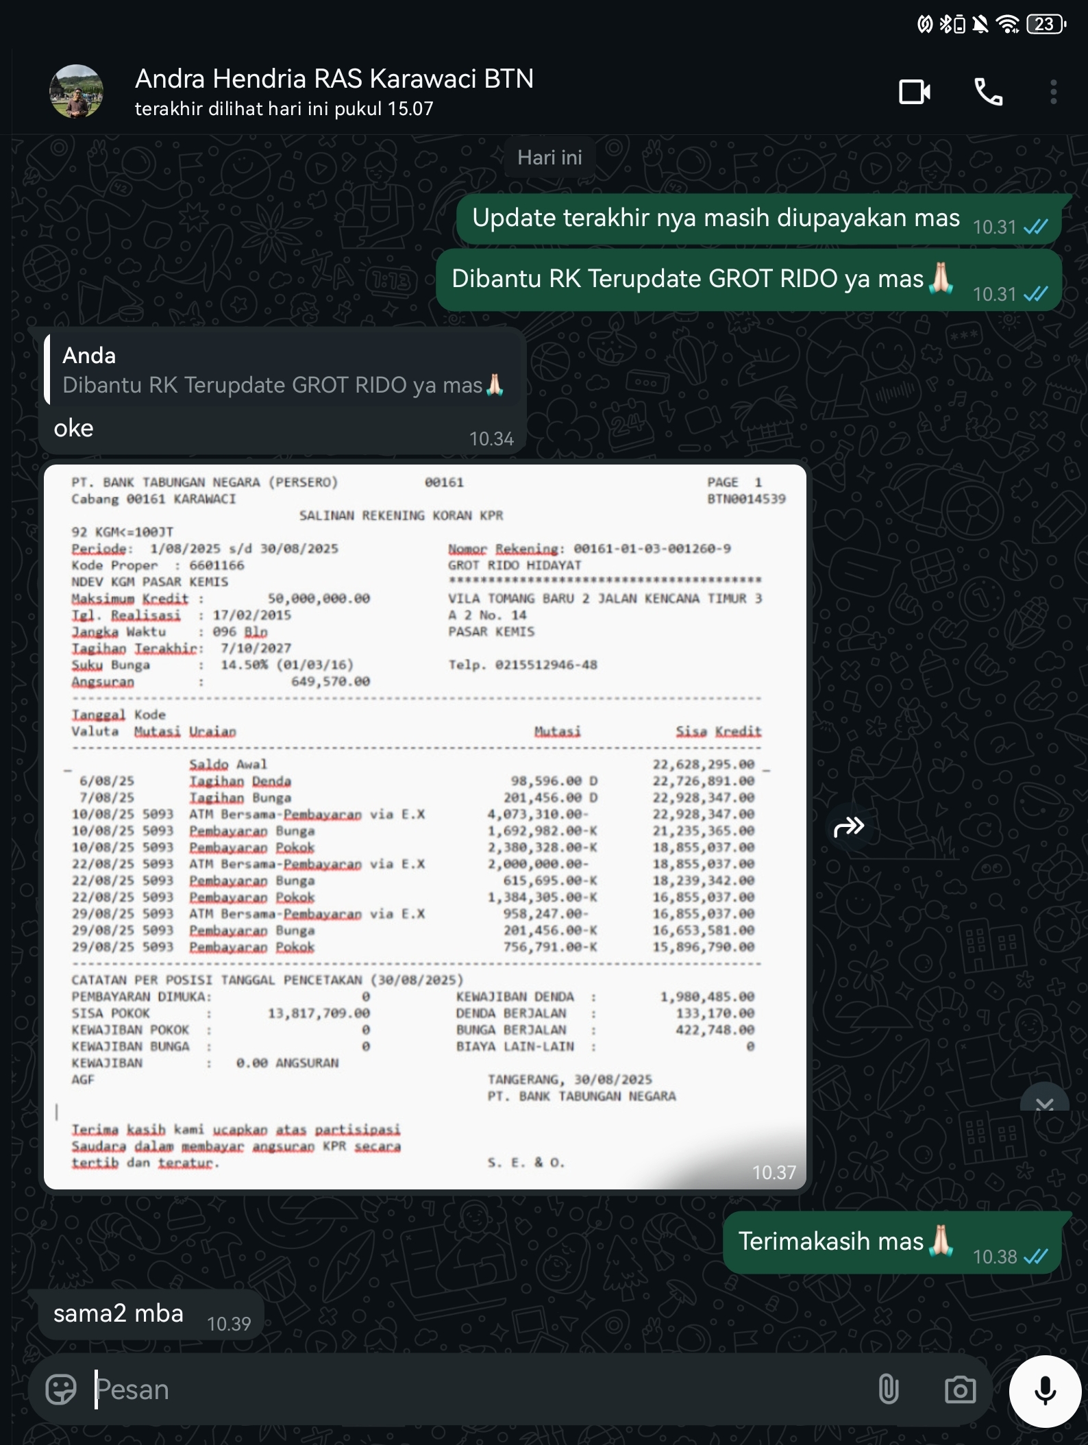Open the emoji sticker picker
The image size is (1088, 1445).
point(61,1390)
